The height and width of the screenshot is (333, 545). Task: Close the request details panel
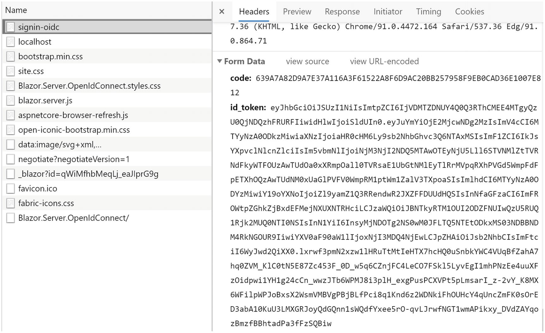[x=222, y=12]
